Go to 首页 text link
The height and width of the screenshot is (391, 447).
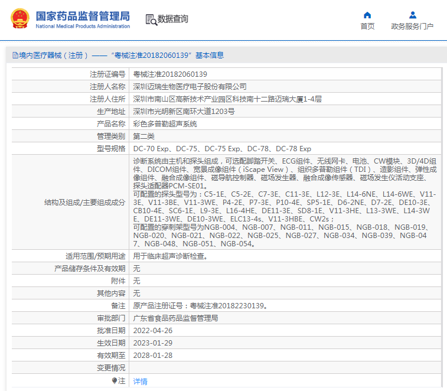click(367, 26)
